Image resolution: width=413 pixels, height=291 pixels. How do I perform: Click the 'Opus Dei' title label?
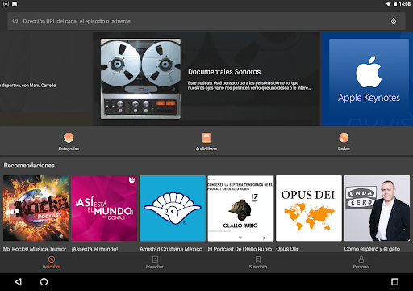coord(287,249)
